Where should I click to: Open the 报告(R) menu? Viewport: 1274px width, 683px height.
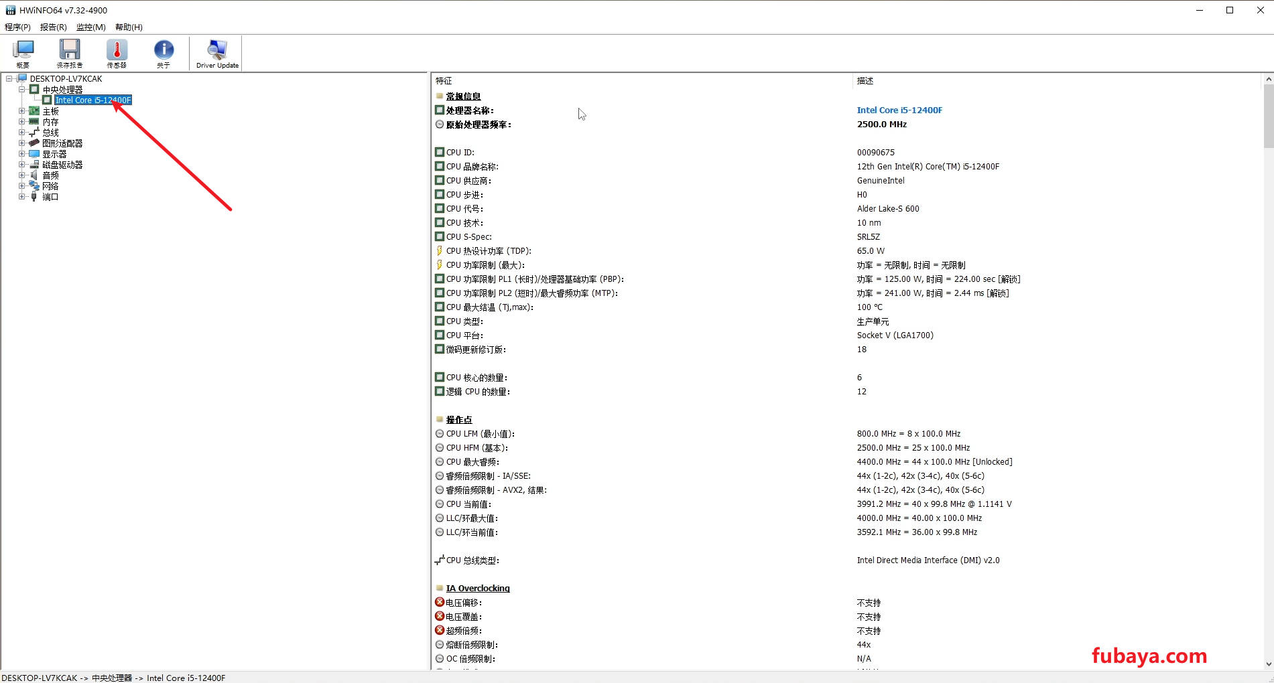pyautogui.click(x=53, y=27)
